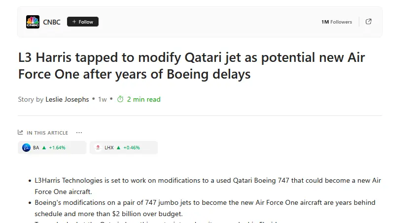Open article in new window icon

click(369, 22)
